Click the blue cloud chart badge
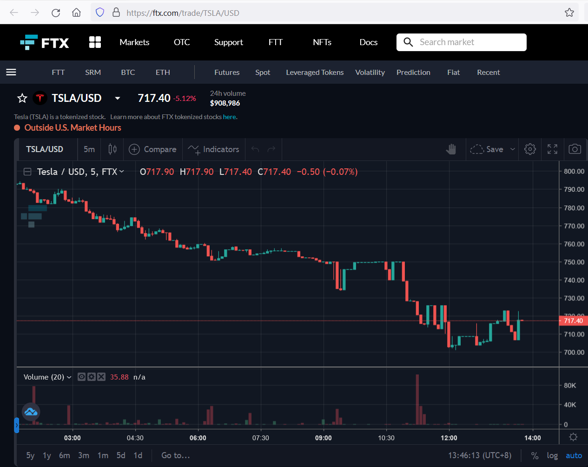588x467 pixels. pos(31,412)
